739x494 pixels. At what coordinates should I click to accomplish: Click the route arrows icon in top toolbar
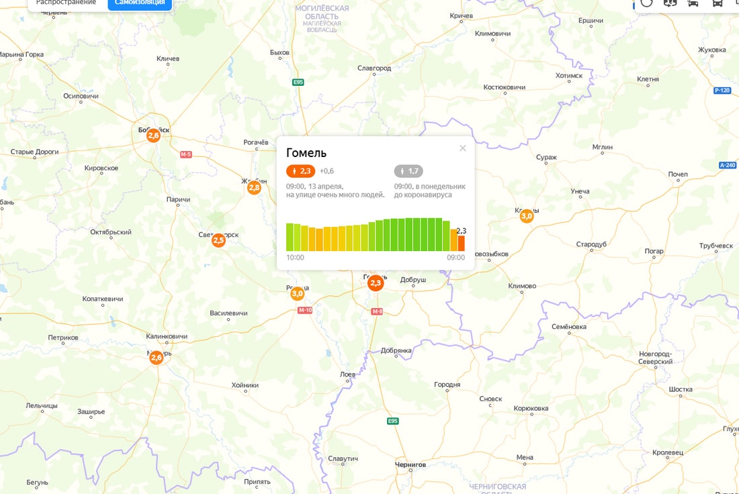pos(670,3)
